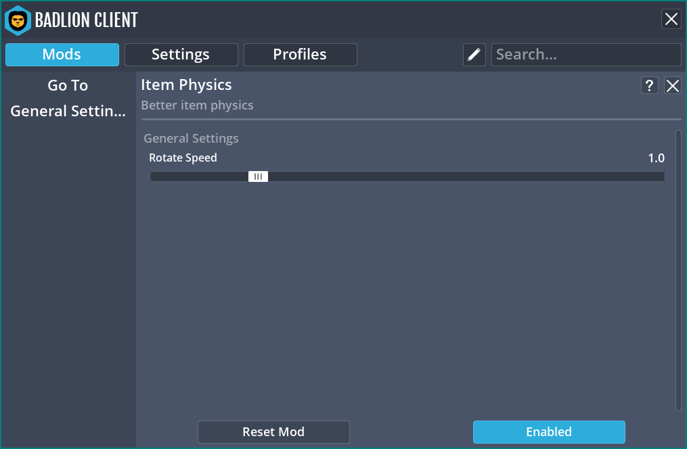Disable the mod using the Enabled toggle
The width and height of the screenshot is (687, 449).
(548, 432)
